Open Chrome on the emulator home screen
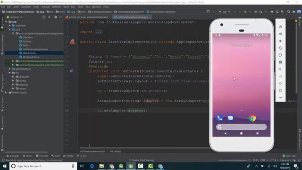Screen dimensions: 302x170 pos(252,118)
